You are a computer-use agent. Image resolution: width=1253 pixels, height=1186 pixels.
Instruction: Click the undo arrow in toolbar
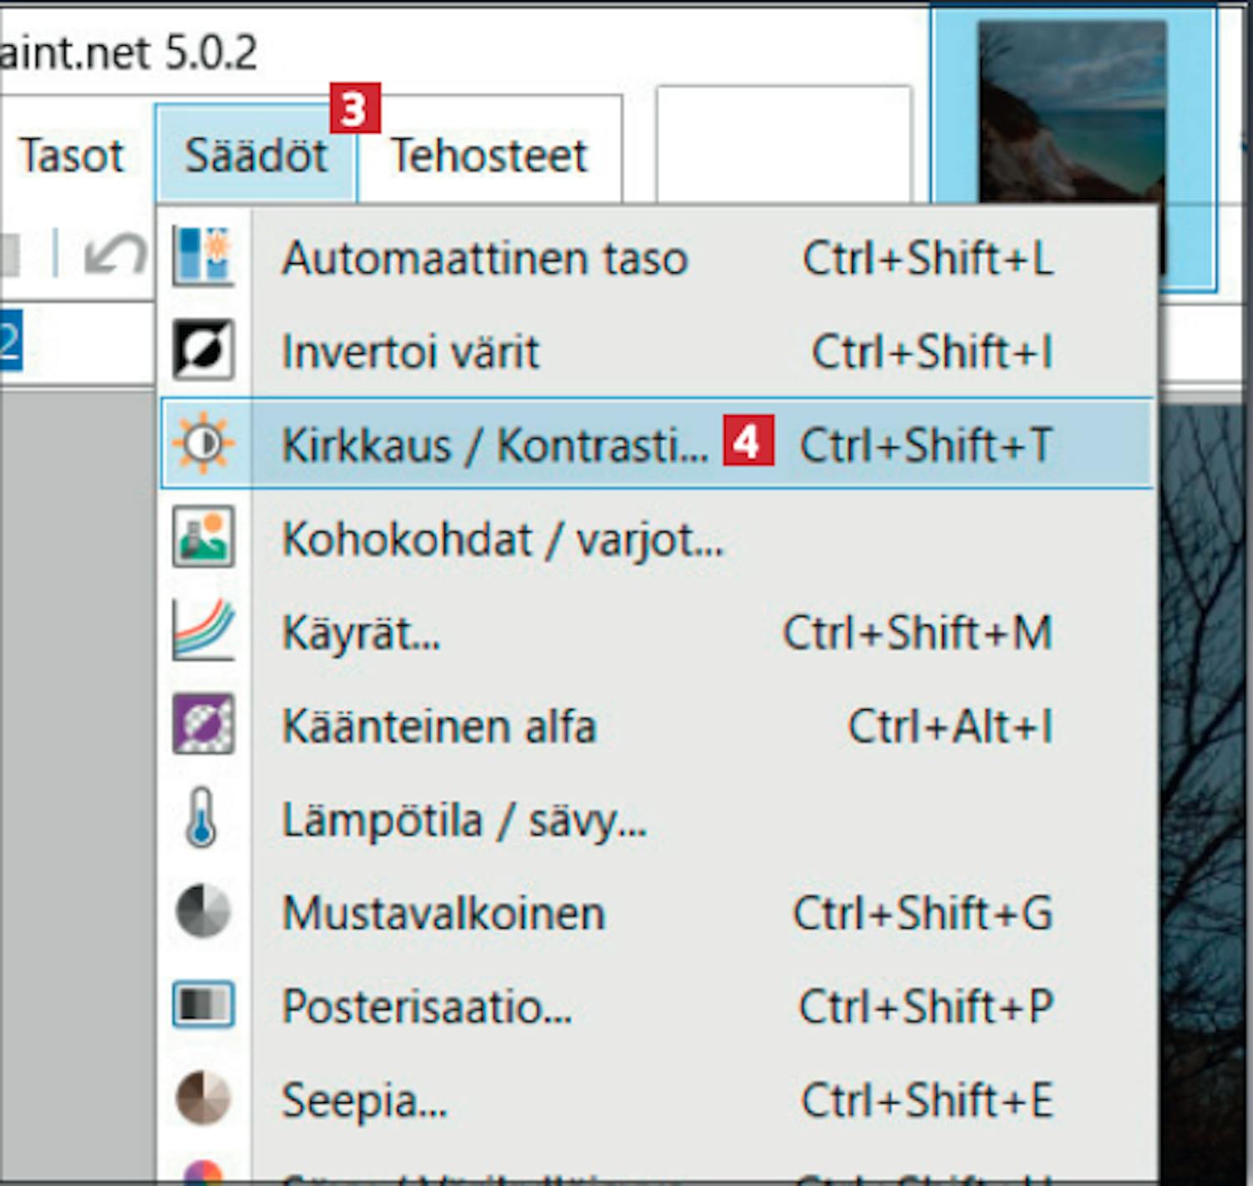click(x=115, y=254)
